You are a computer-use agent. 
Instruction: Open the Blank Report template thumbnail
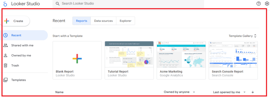pyautogui.click(x=77, y=54)
